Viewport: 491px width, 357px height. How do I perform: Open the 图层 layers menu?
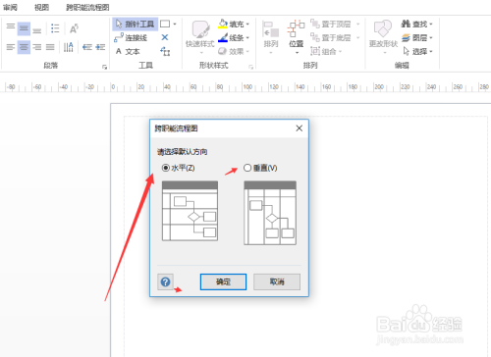(x=417, y=38)
